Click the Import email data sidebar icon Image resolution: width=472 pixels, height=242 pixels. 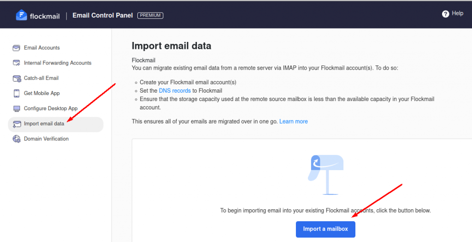point(17,124)
